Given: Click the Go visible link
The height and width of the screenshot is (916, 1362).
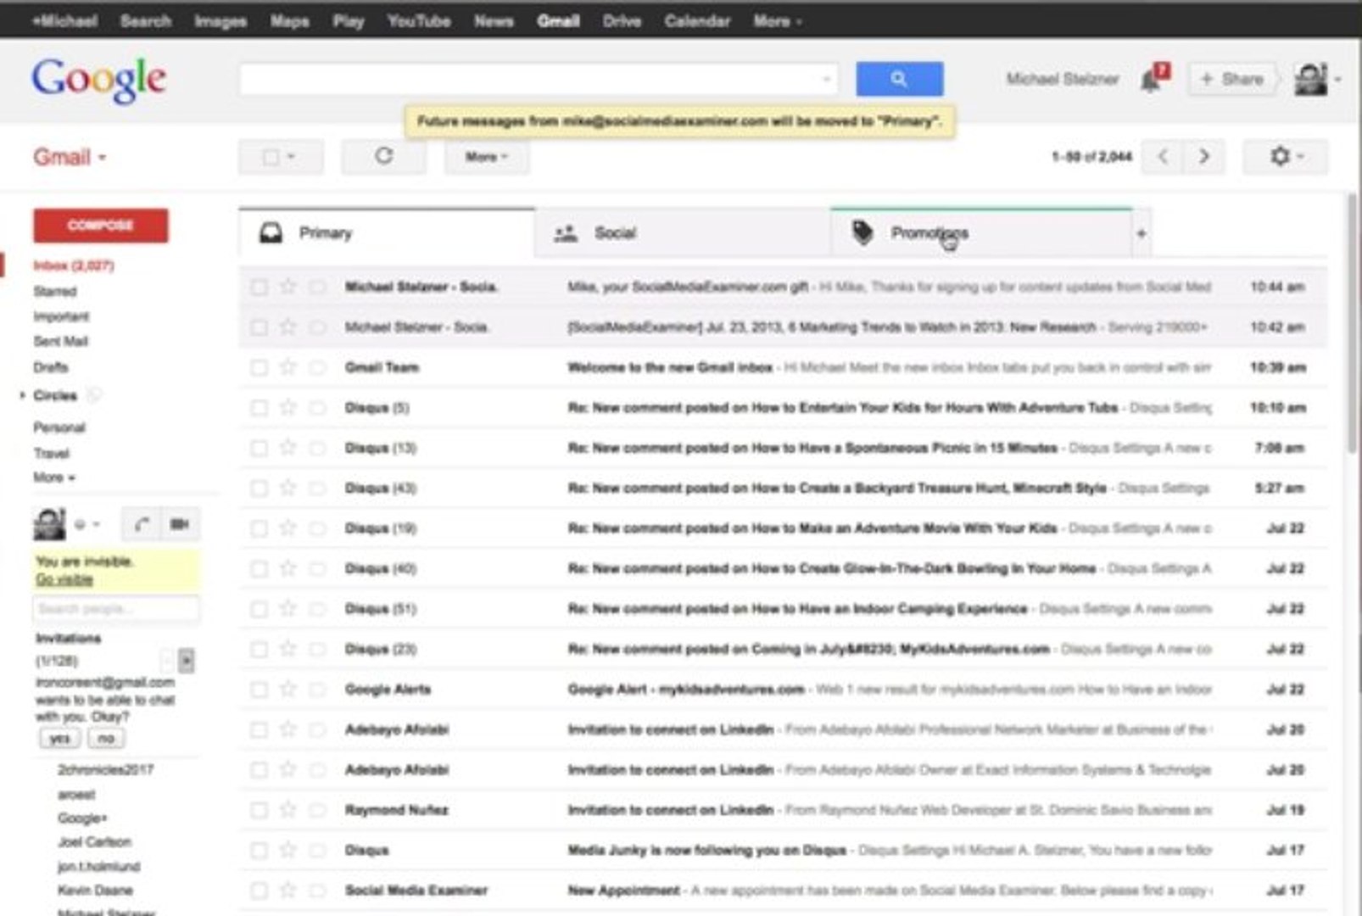Looking at the screenshot, I should point(63,578).
